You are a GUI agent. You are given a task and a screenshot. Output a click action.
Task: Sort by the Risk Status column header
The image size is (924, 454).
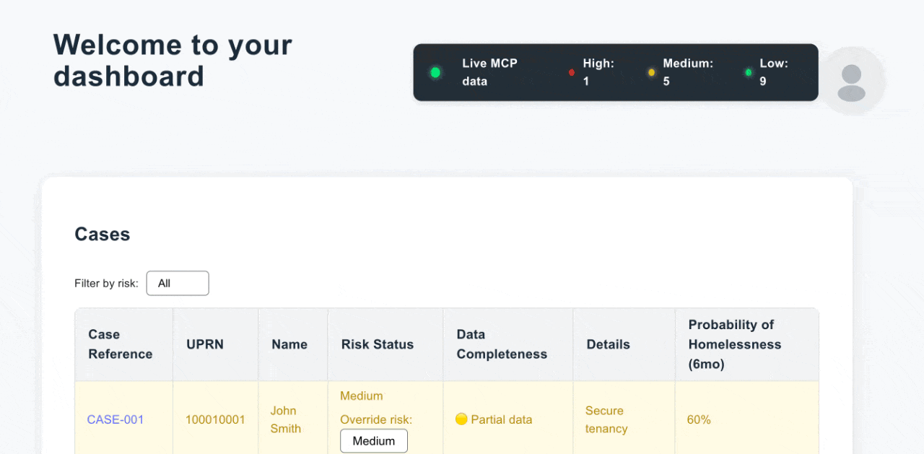point(377,344)
